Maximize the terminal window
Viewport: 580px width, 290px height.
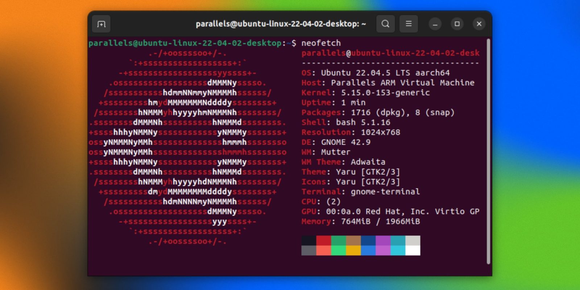[x=457, y=24]
